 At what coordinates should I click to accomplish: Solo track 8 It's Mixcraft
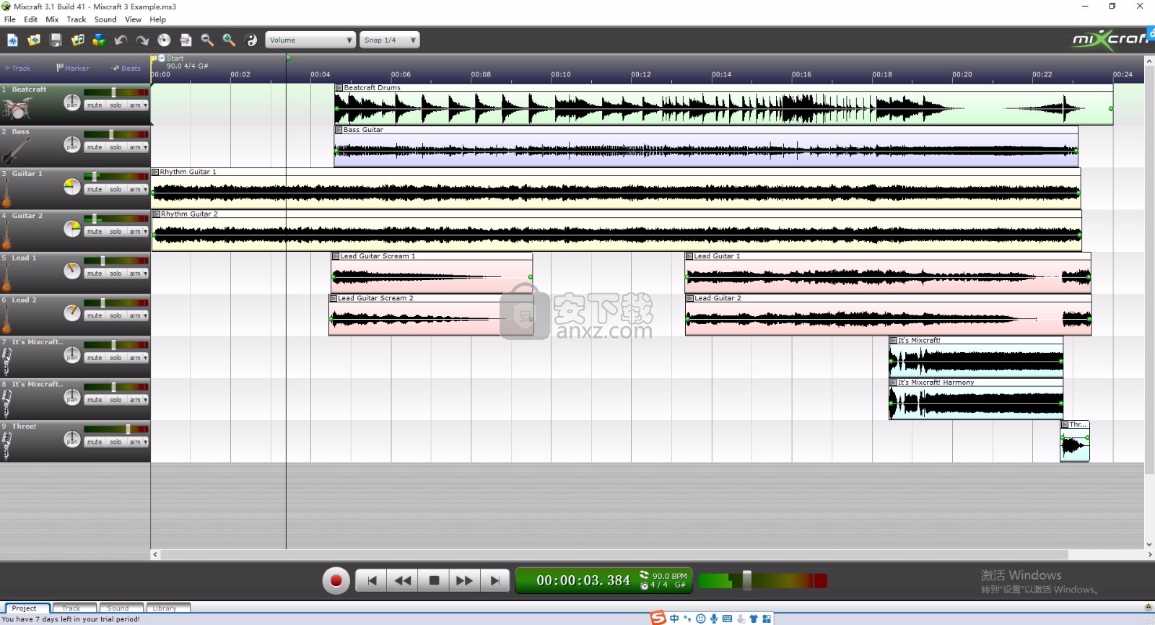click(x=115, y=400)
